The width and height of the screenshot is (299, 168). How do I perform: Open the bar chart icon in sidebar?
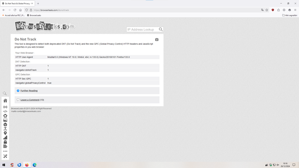[x=5, y=138]
